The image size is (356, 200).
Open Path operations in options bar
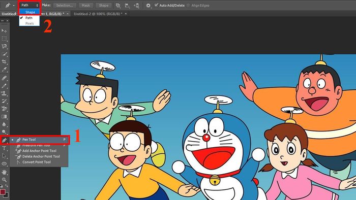pos(118,6)
